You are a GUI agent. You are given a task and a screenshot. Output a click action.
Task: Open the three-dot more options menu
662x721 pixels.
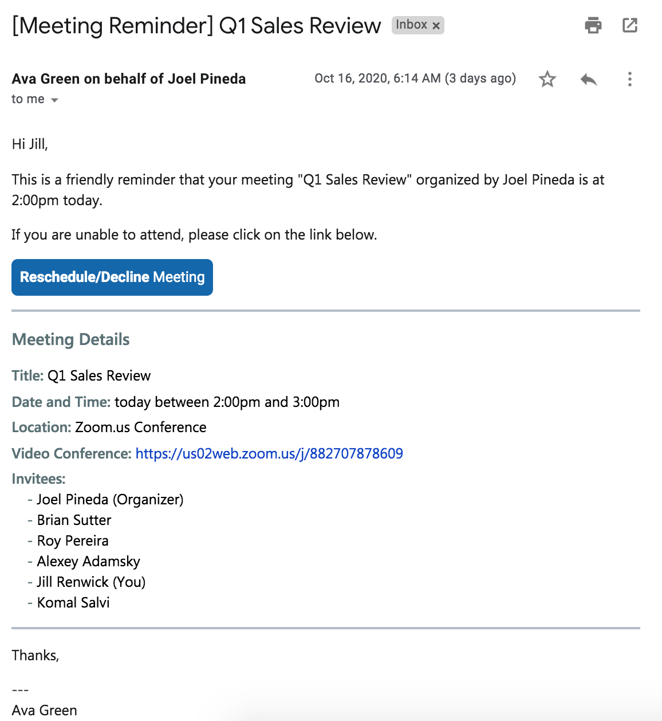coord(630,79)
